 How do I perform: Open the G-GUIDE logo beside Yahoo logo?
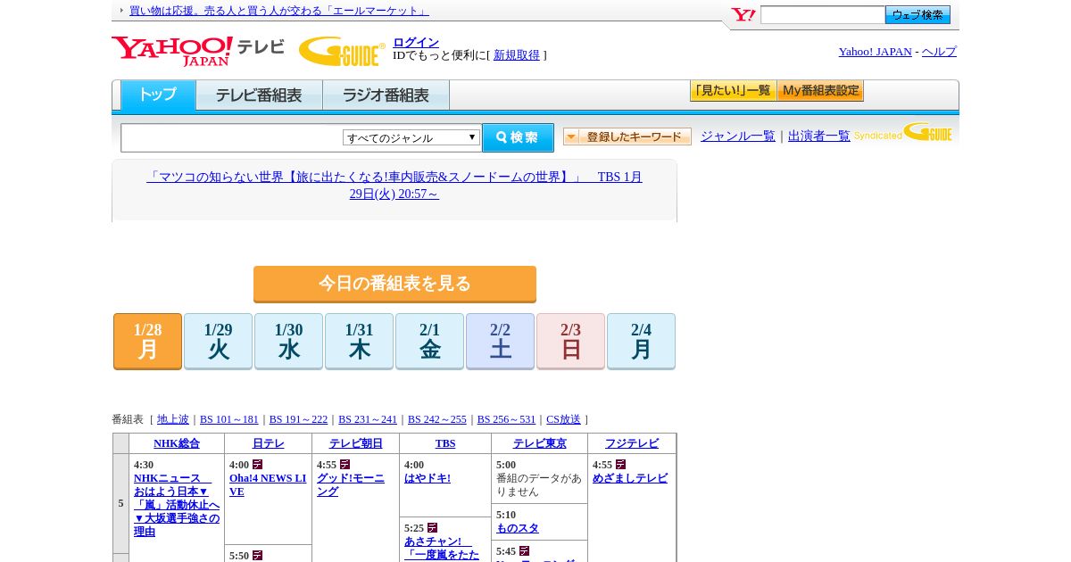342,51
